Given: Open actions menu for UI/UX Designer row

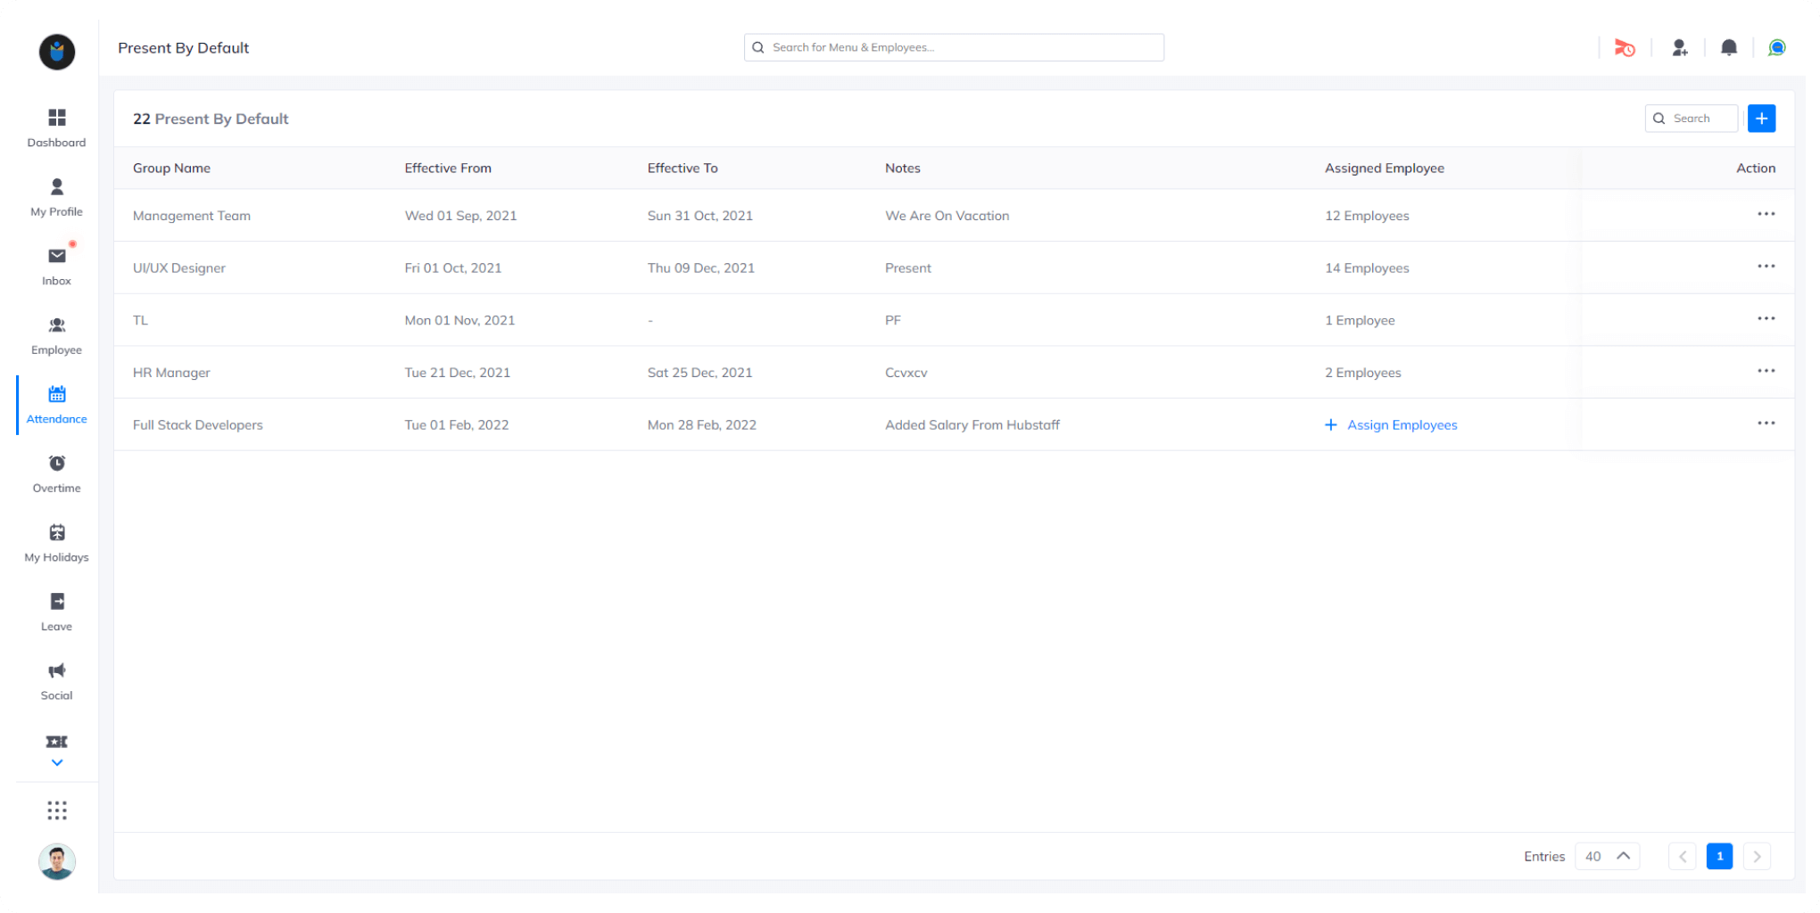Looking at the screenshot, I should tap(1766, 267).
